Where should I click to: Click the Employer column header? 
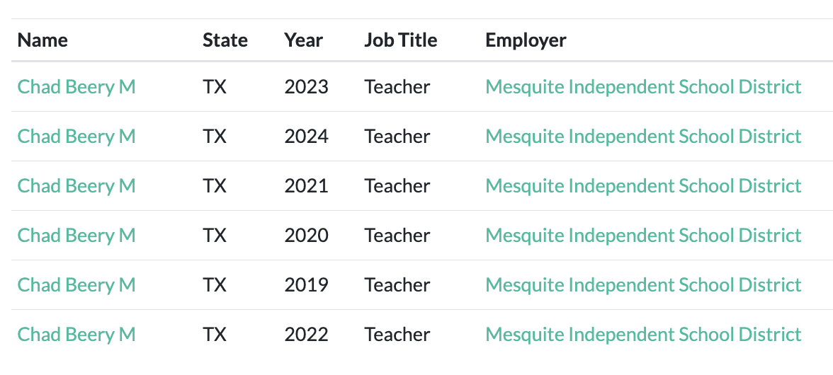tap(526, 40)
